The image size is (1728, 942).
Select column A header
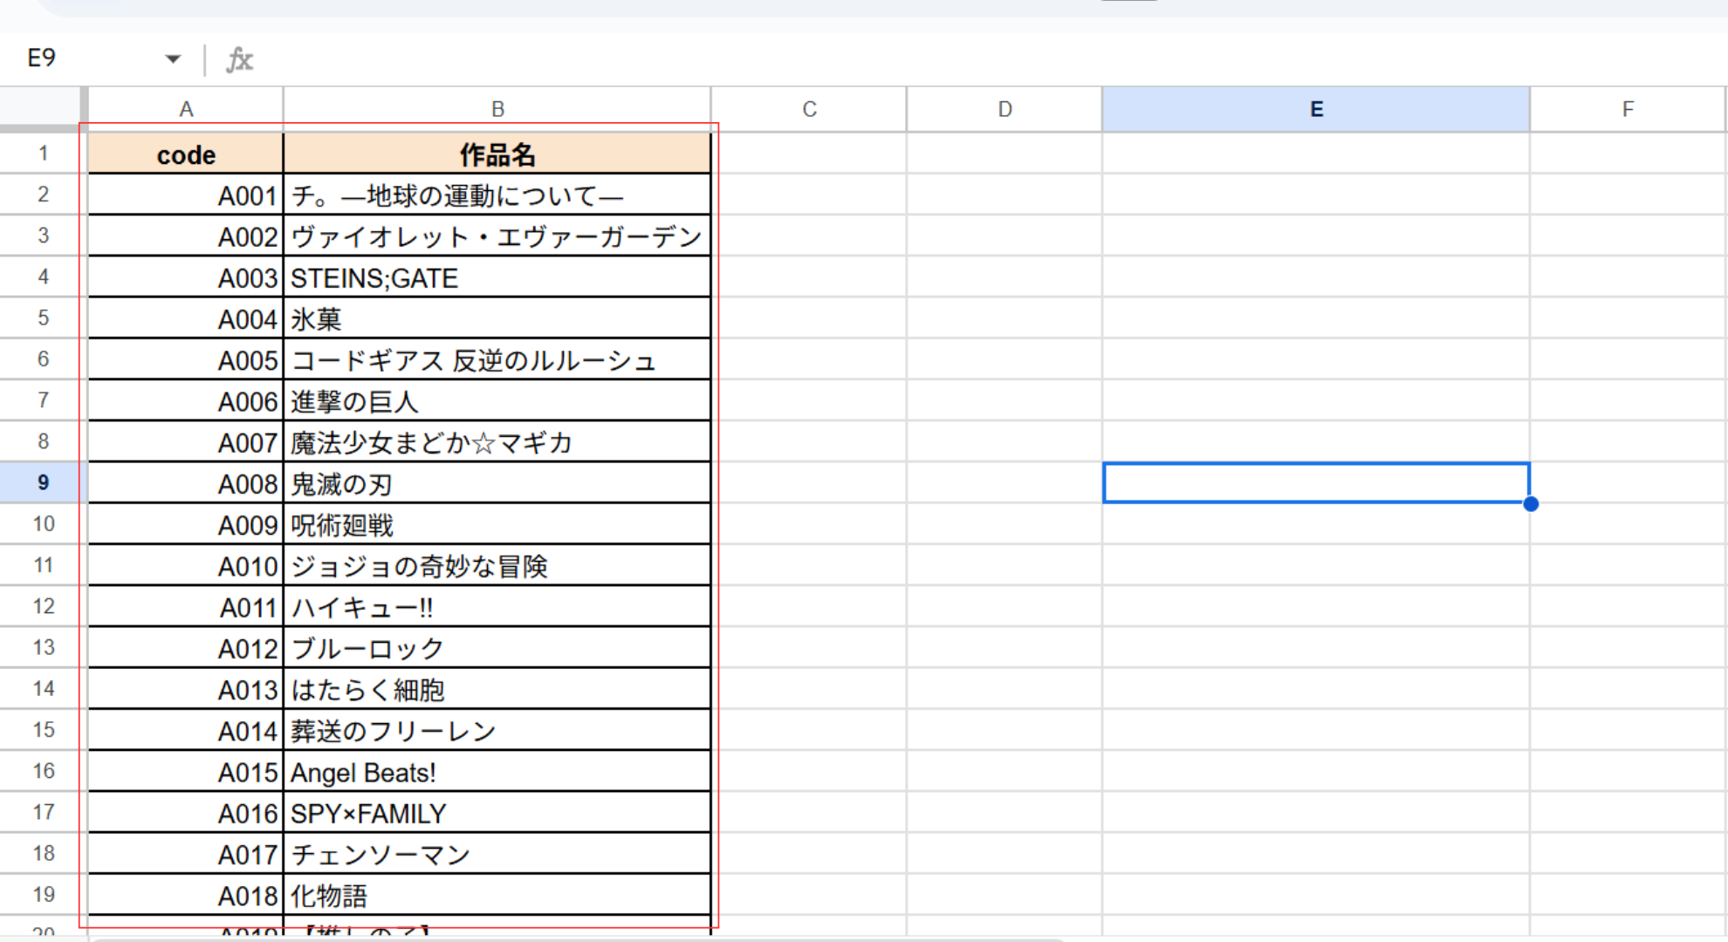point(186,109)
